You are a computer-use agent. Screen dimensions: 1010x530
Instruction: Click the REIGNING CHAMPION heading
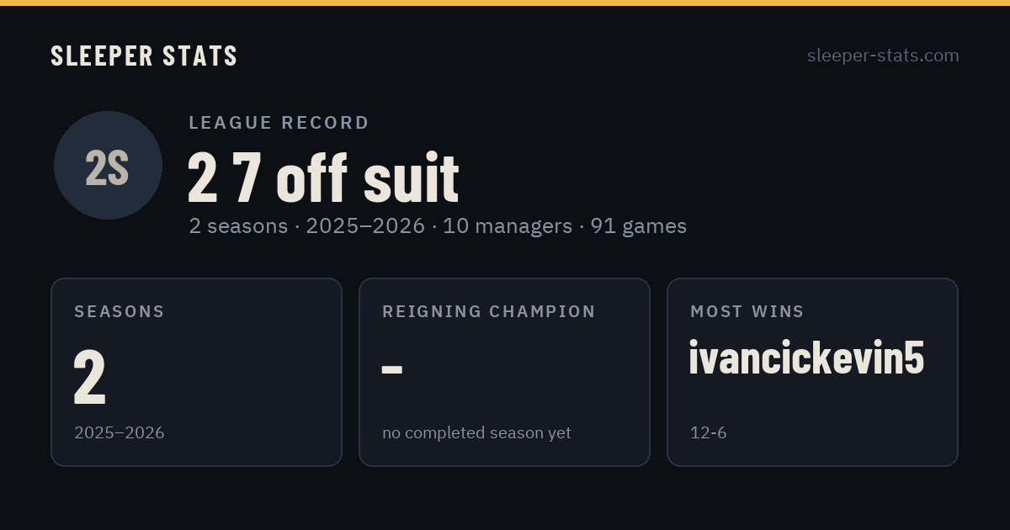point(489,311)
